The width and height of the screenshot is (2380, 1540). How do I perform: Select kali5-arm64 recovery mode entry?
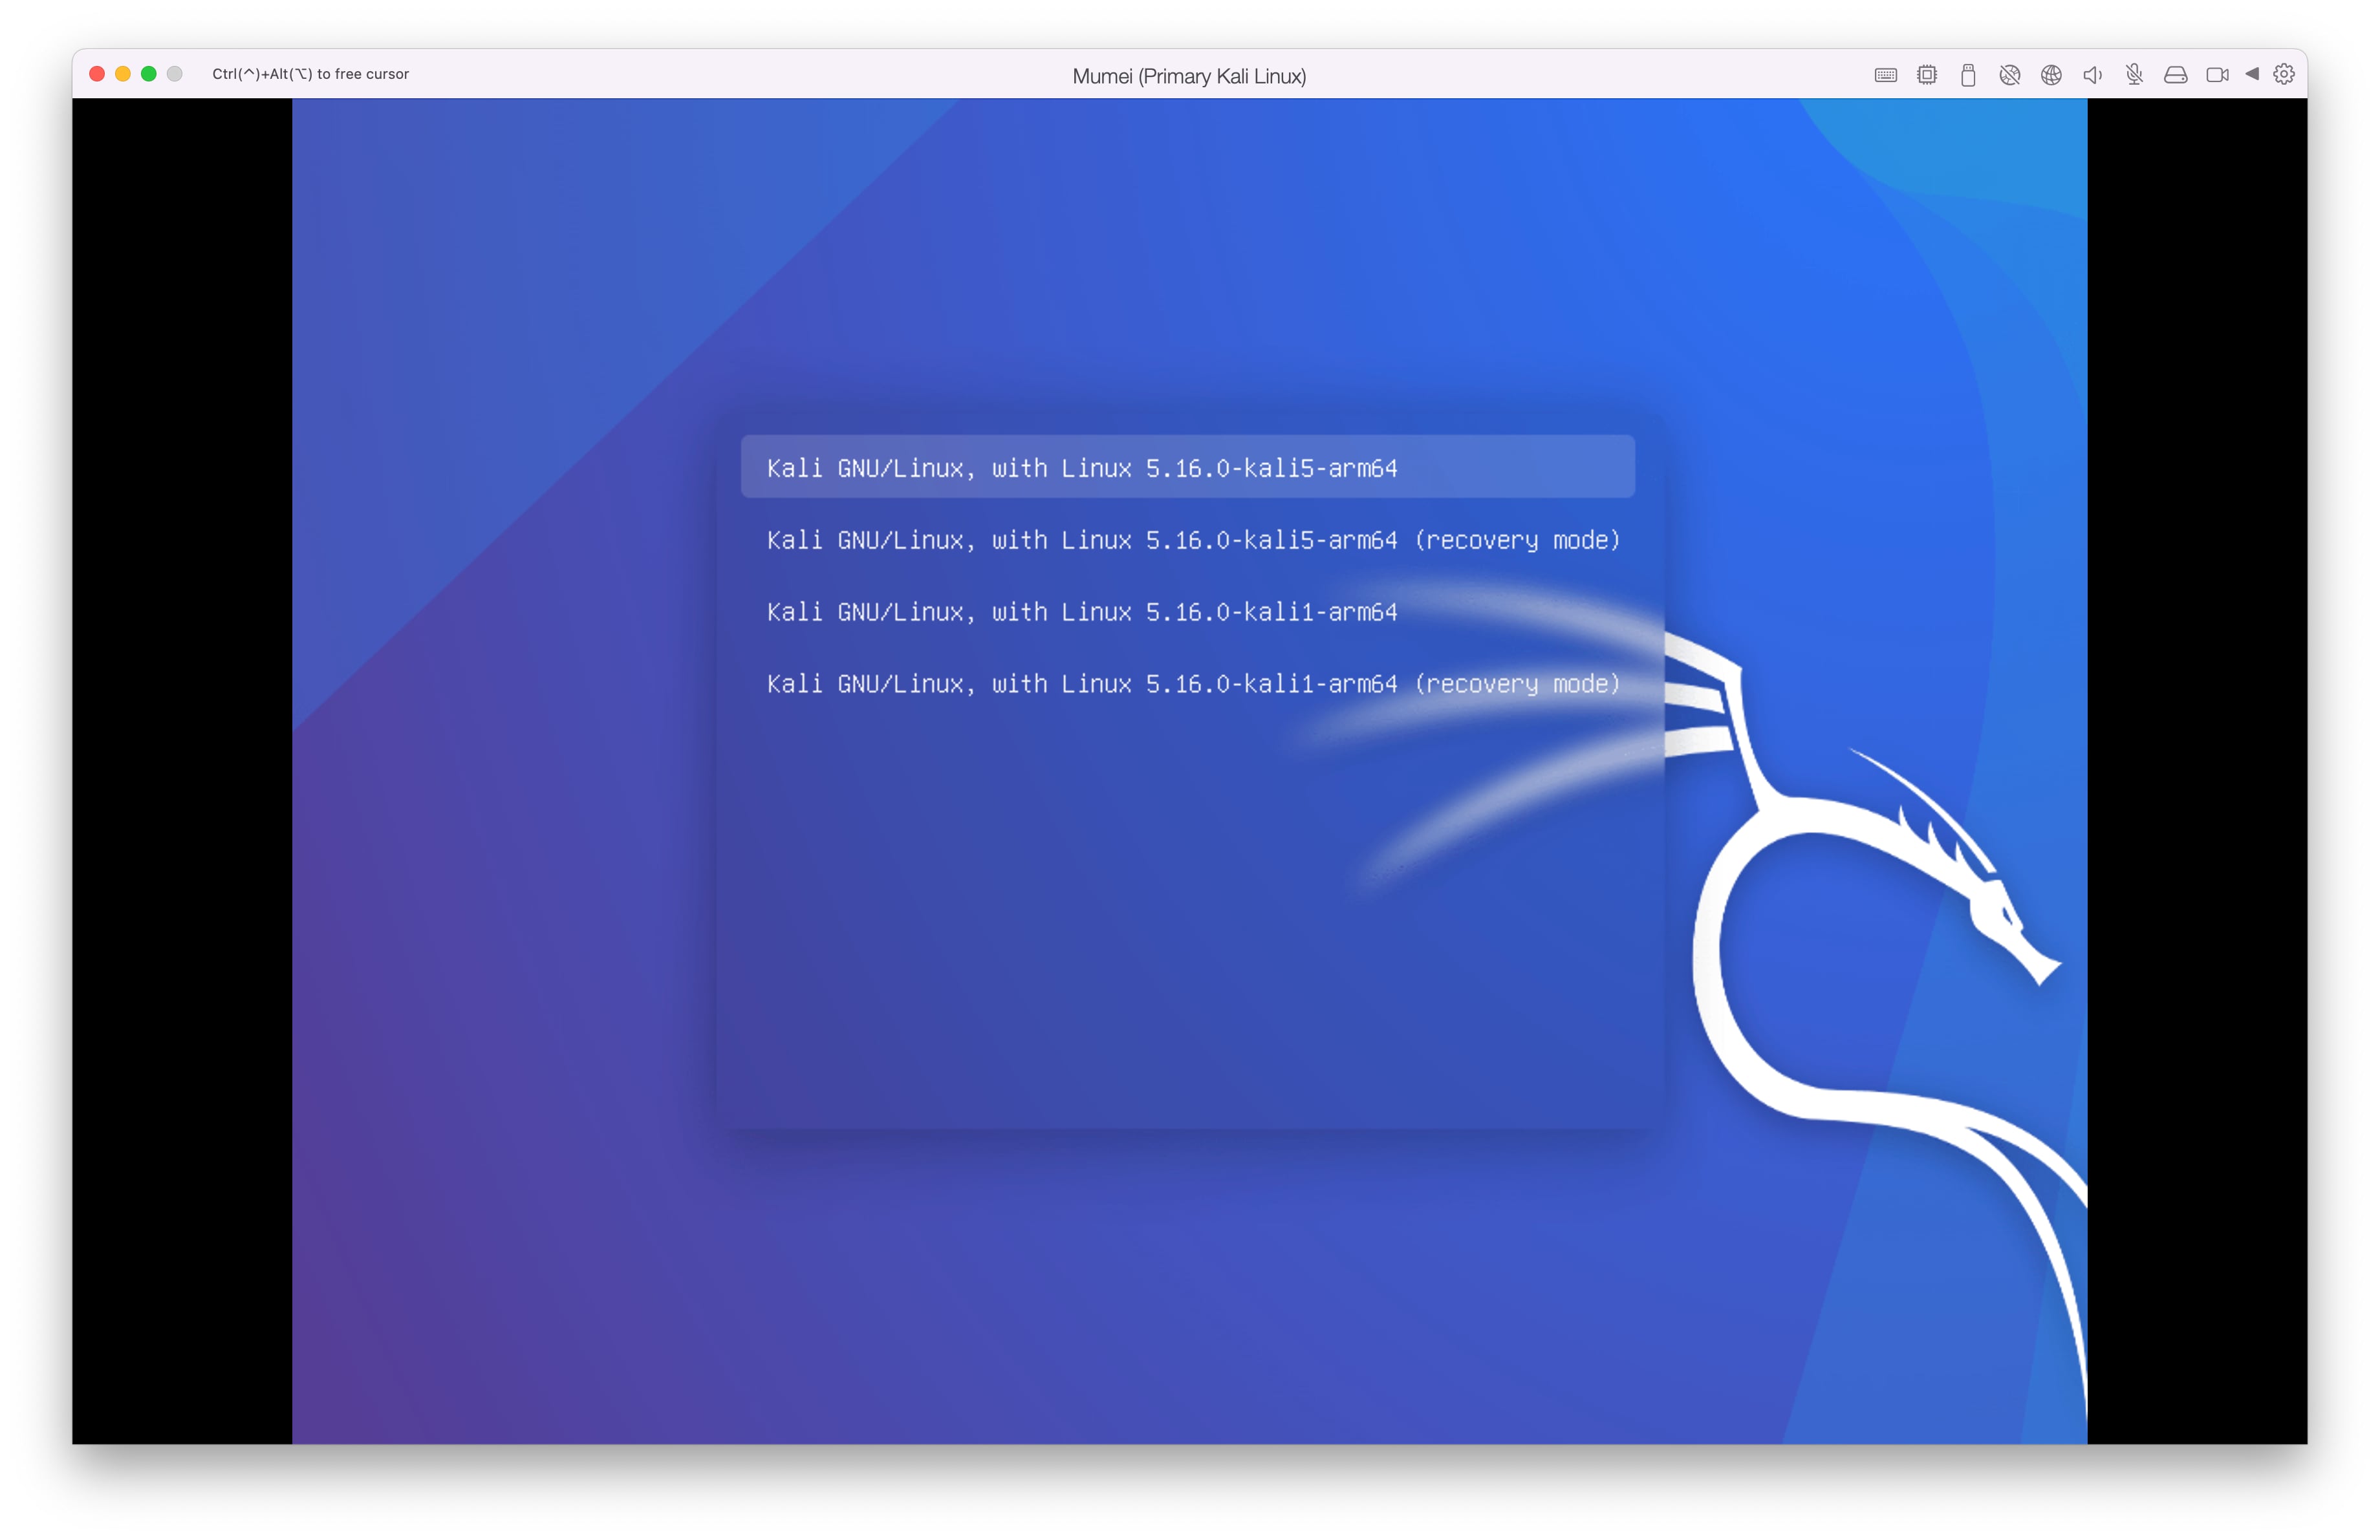point(1192,540)
